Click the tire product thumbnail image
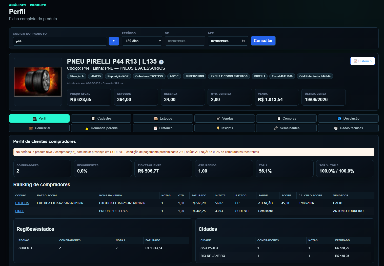This screenshot has width=384, height=266. 38,82
